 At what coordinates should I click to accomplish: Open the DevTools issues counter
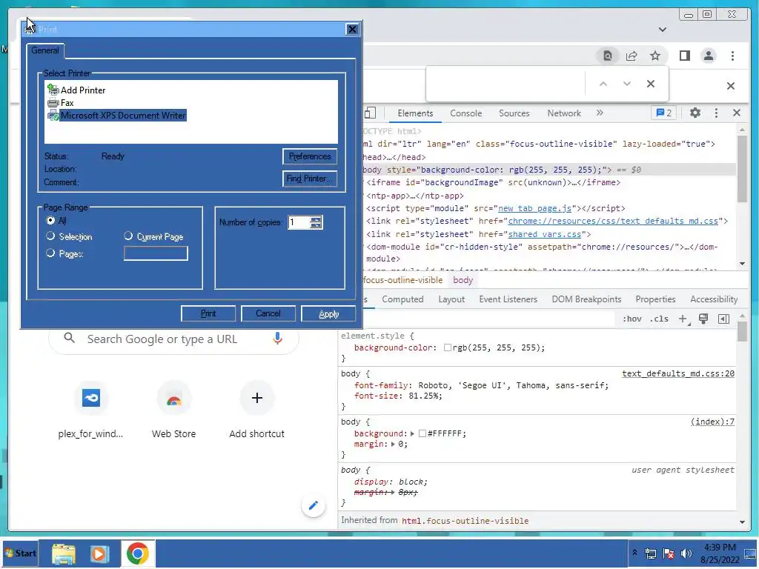pyautogui.click(x=663, y=113)
